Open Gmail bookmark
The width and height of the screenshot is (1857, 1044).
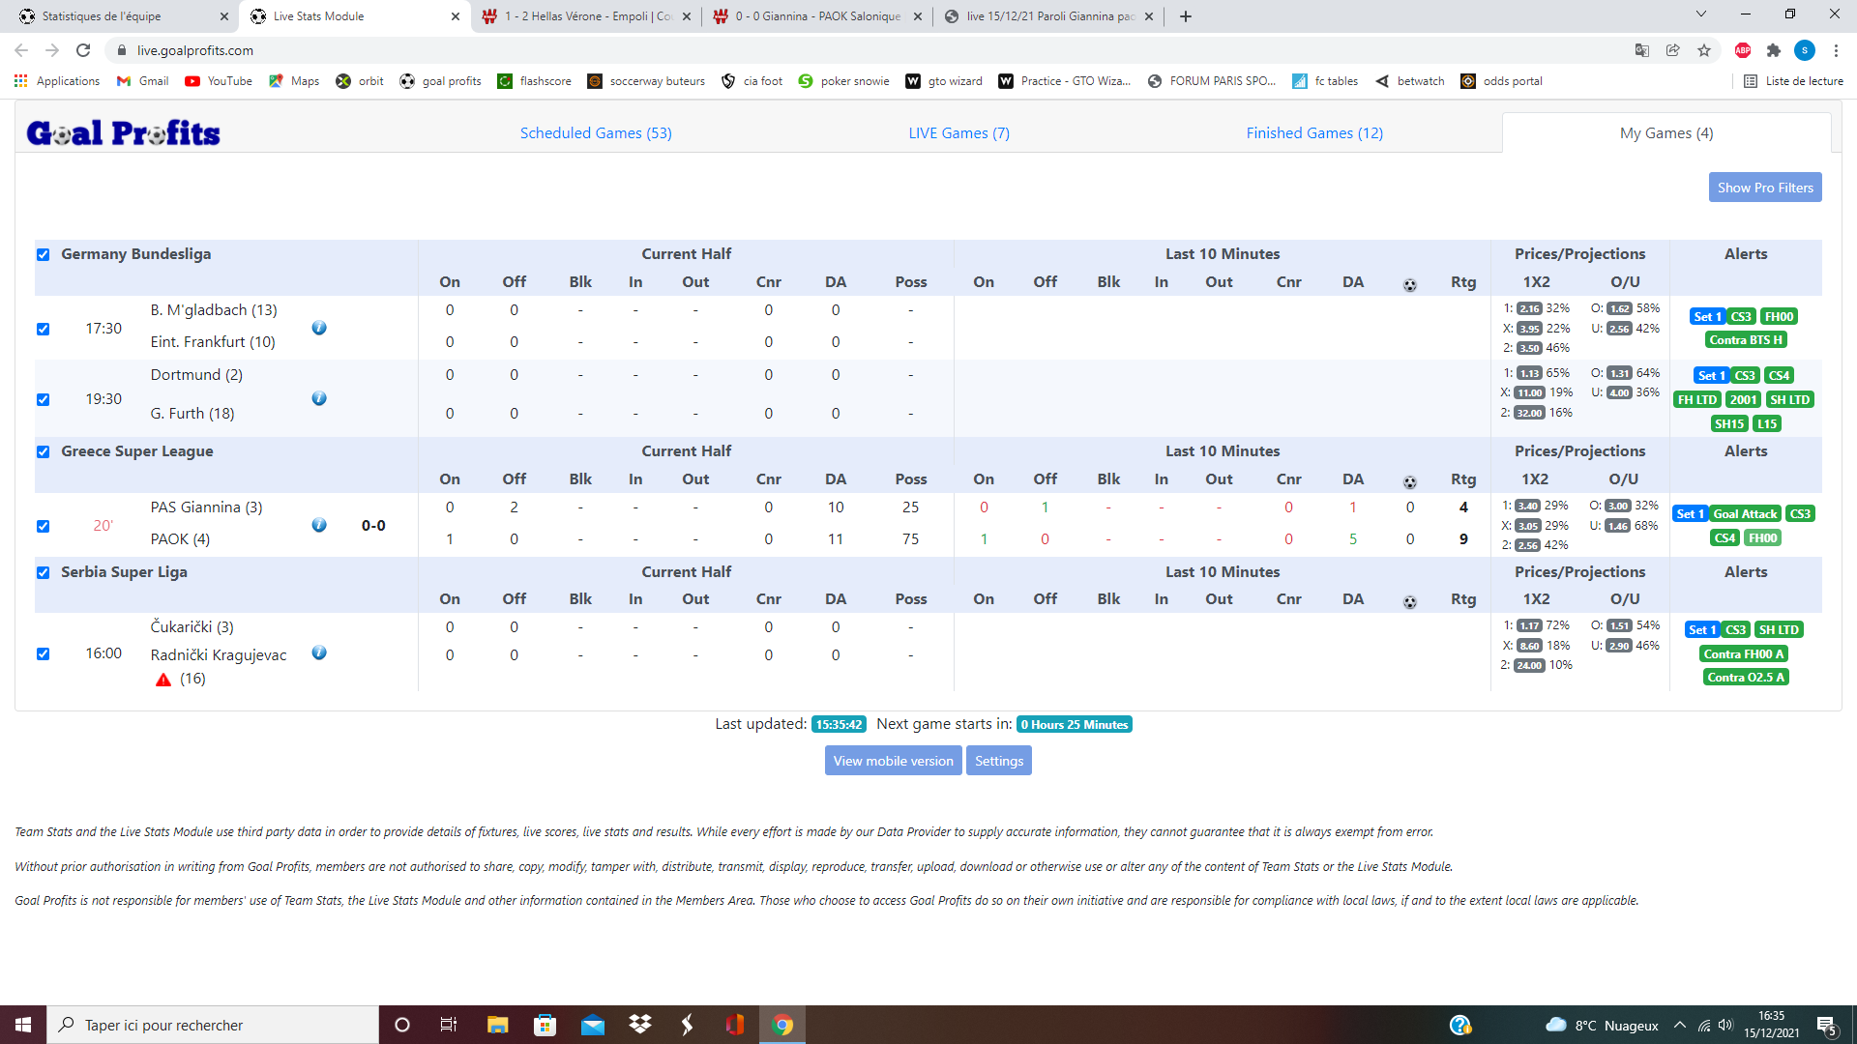tap(142, 81)
